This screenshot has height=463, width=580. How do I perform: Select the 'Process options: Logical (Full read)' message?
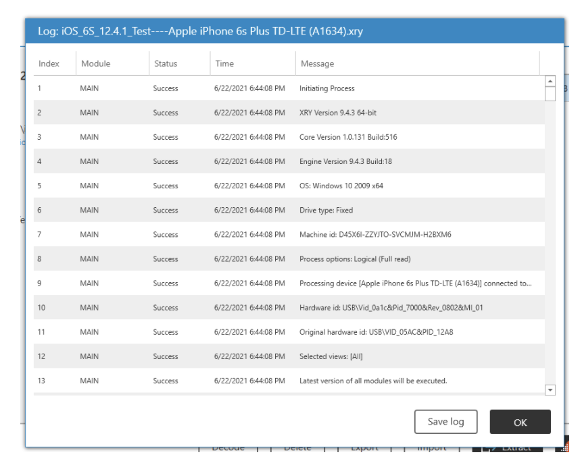pos(355,258)
